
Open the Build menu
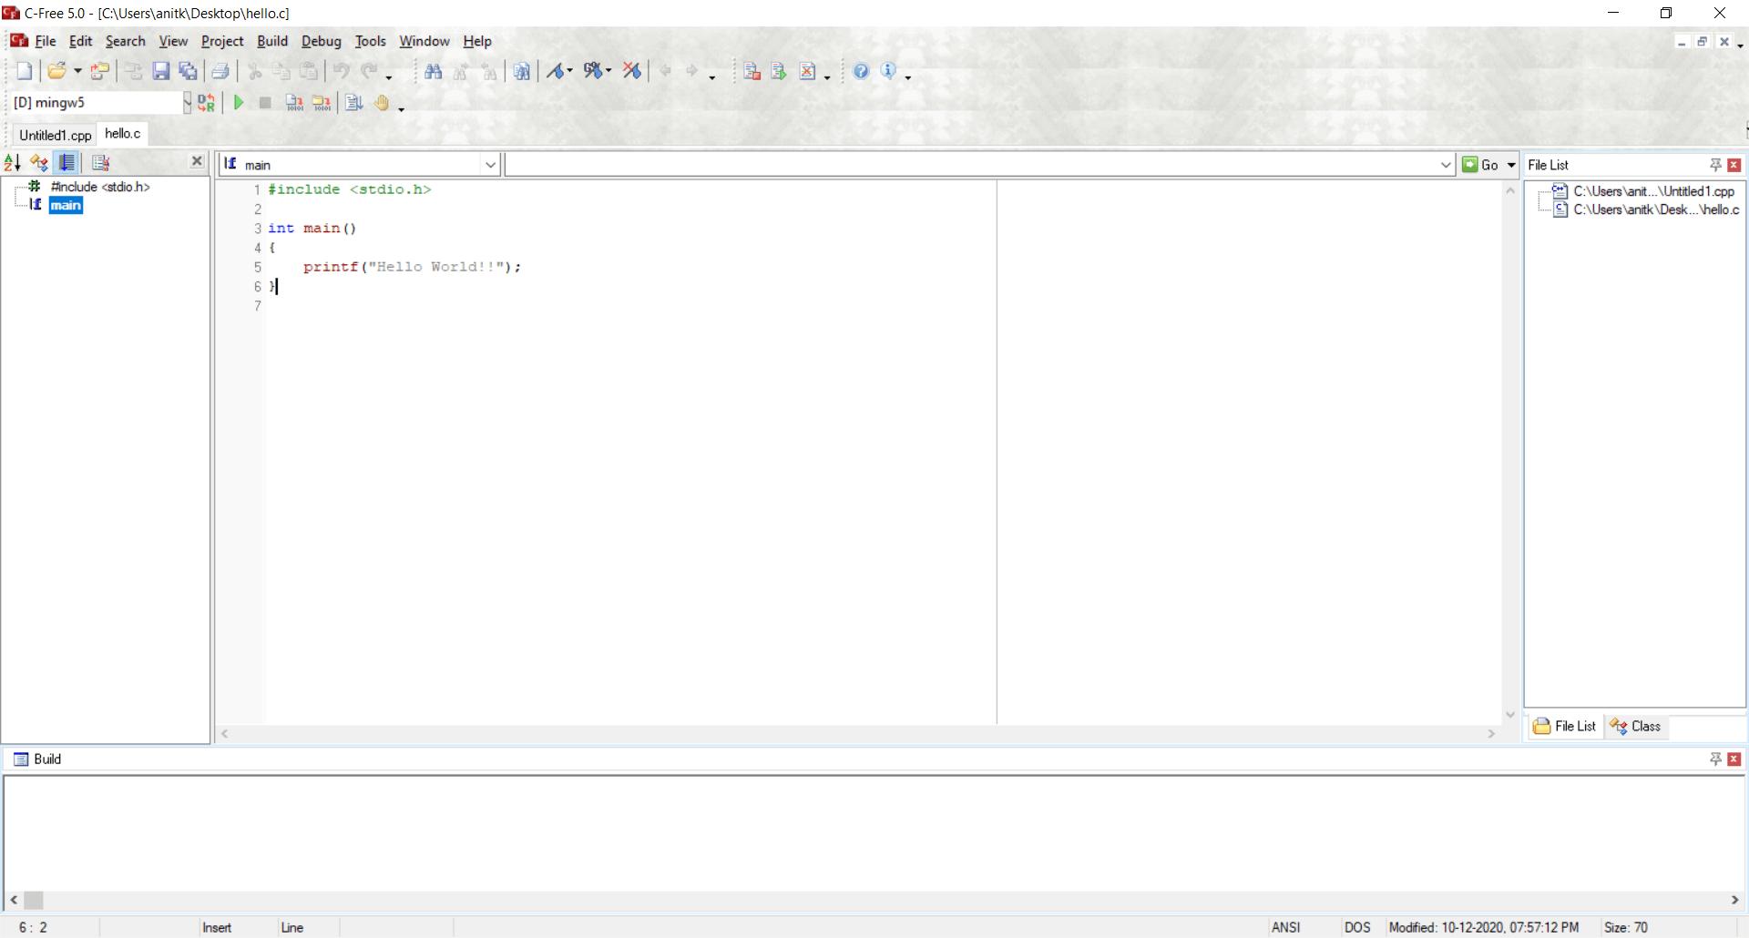[271, 41]
